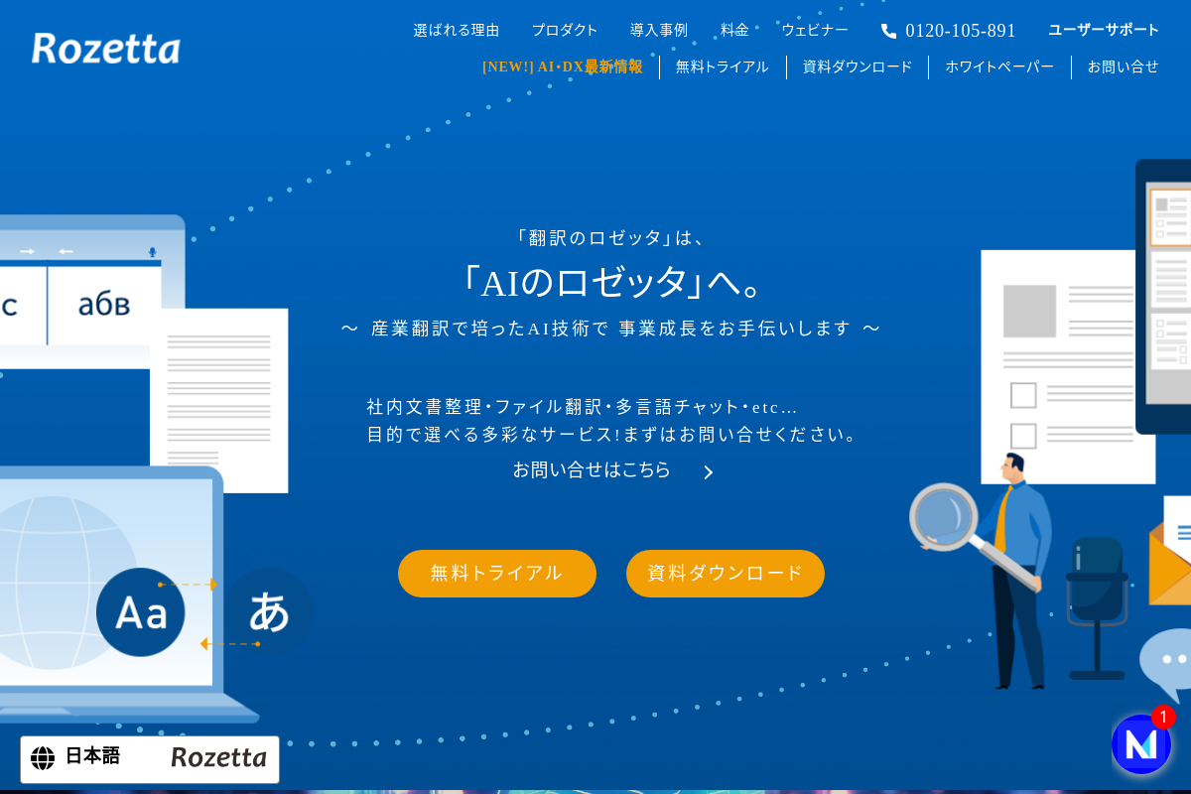This screenshot has width=1191, height=794.
Task: Click the Aa translation circle icon
Action: pyautogui.click(x=140, y=612)
